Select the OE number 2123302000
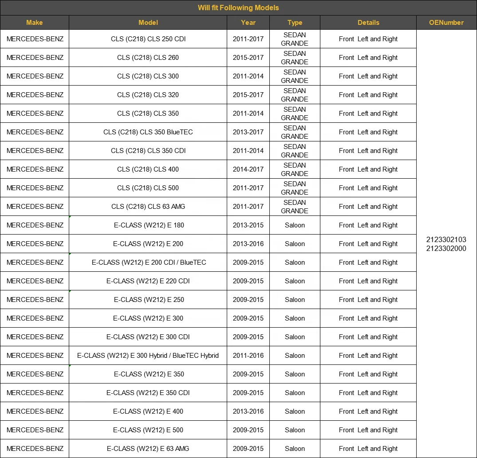 [x=446, y=248]
